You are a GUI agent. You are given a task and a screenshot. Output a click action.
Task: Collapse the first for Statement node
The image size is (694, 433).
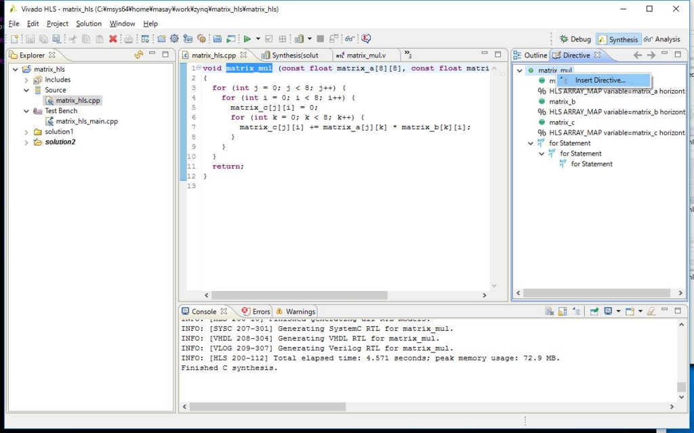pyautogui.click(x=531, y=143)
